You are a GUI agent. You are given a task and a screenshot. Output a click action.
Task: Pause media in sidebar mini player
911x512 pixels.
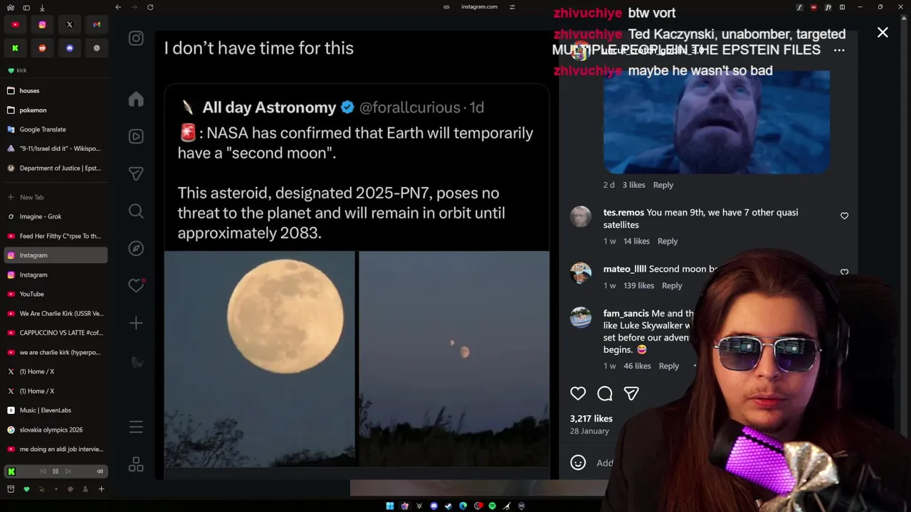(56, 471)
